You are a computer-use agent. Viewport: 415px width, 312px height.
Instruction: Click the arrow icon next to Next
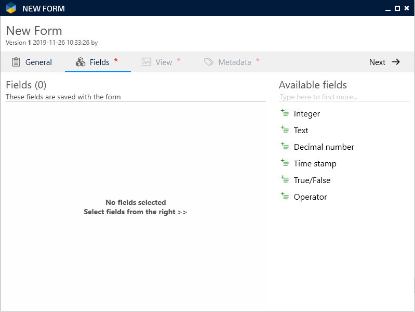(x=396, y=62)
